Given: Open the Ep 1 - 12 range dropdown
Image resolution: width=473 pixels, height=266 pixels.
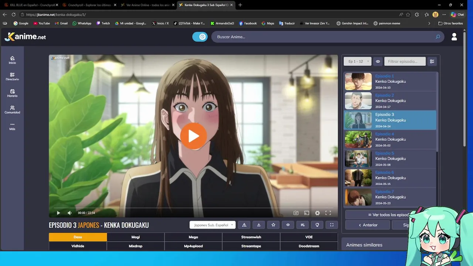Looking at the screenshot, I should tap(357, 61).
